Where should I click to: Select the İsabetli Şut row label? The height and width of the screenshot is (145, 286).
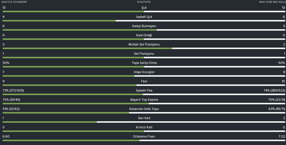pos(144,17)
